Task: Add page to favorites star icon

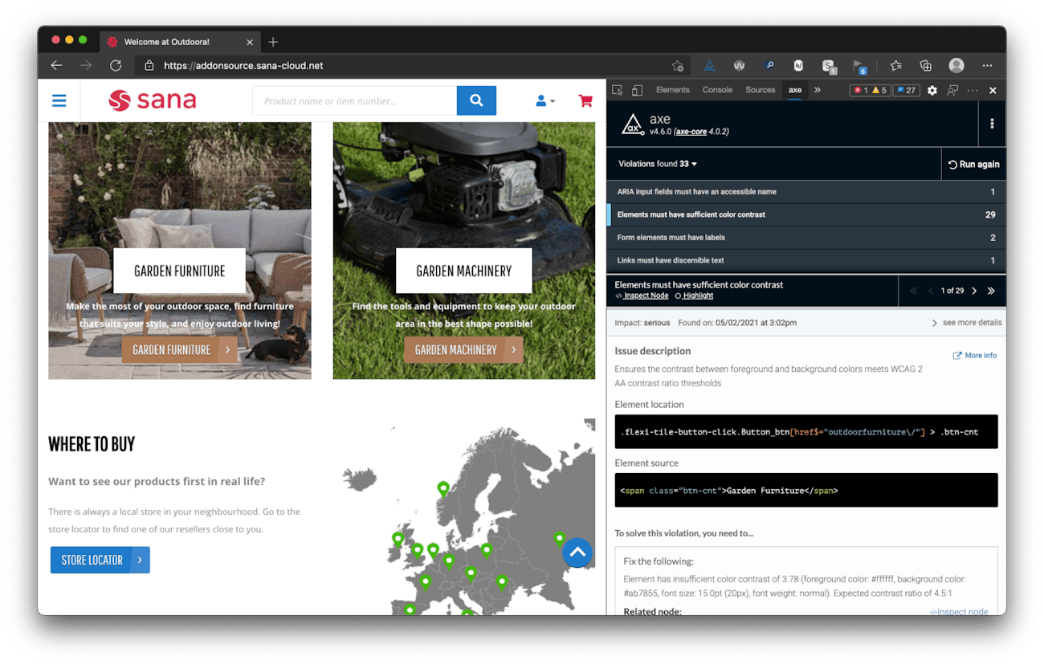Action: tap(678, 66)
